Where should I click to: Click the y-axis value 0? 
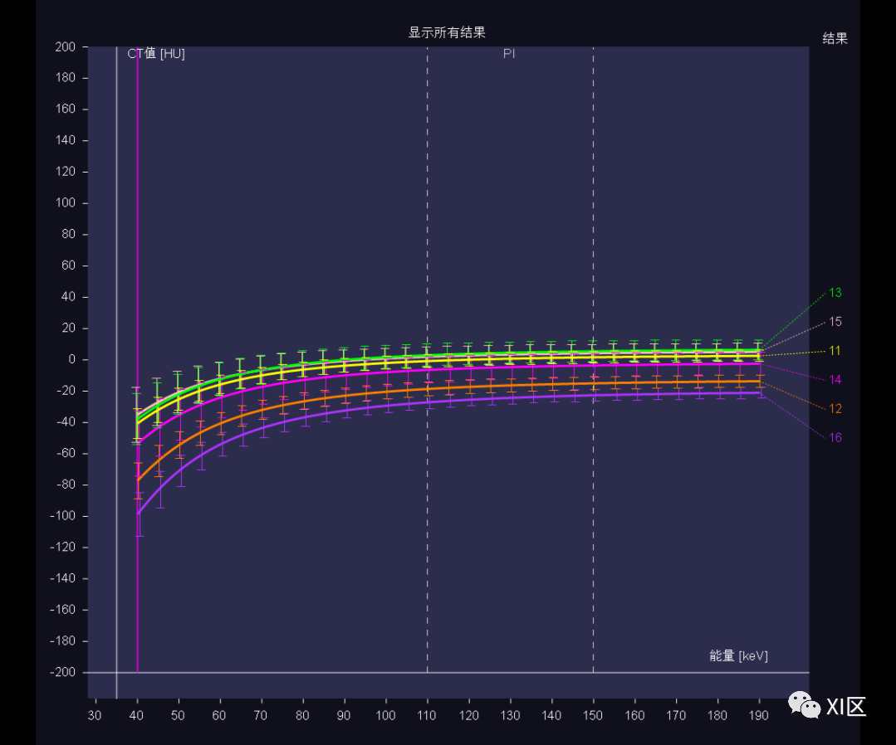(72, 360)
